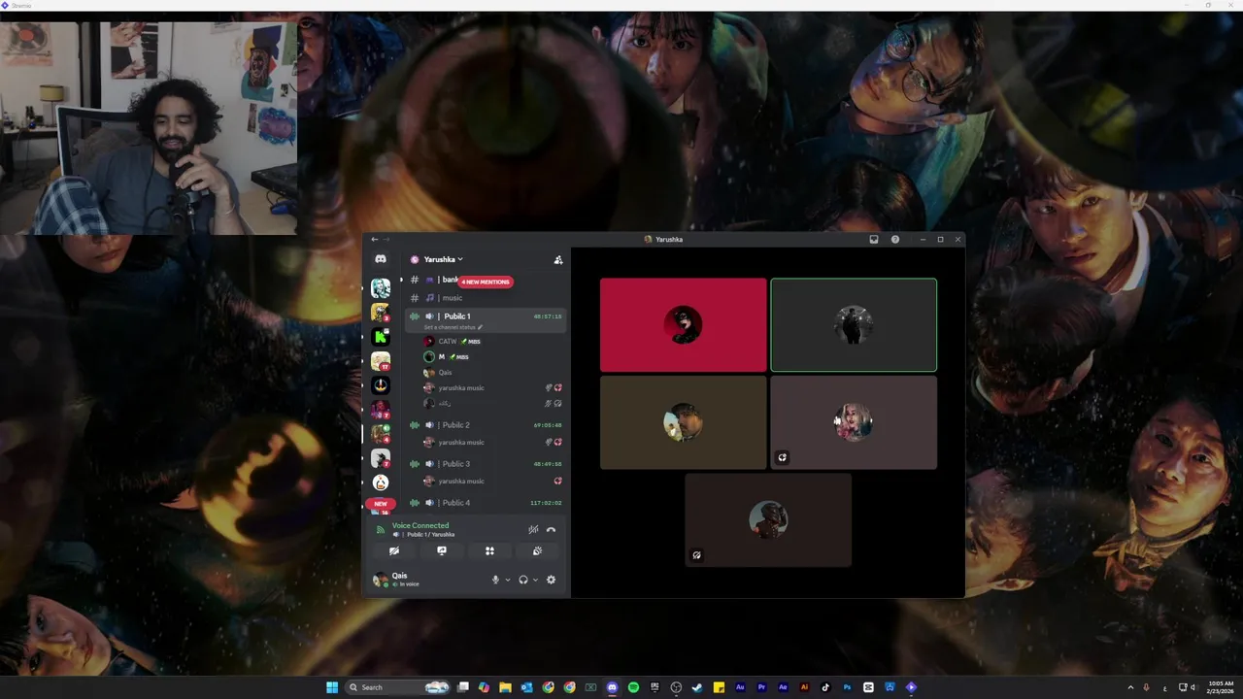The width and height of the screenshot is (1243, 699).
Task: Open Discord inbox icon in title bar
Action: [873, 239]
